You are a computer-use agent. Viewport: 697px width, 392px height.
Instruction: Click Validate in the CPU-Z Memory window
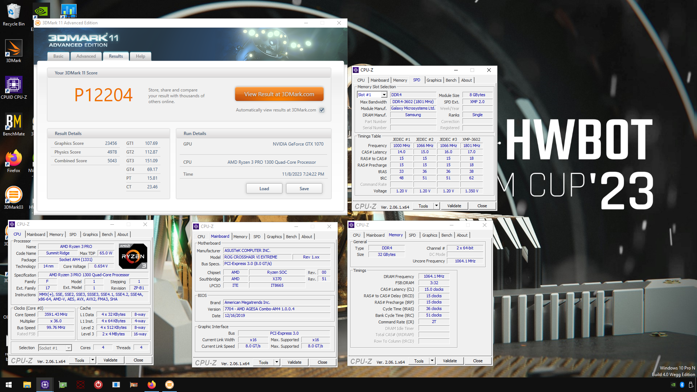click(450, 361)
